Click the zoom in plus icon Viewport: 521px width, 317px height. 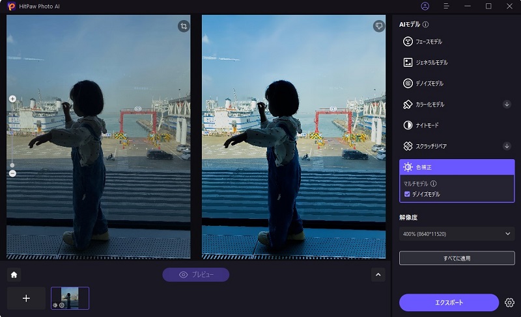pyautogui.click(x=12, y=99)
